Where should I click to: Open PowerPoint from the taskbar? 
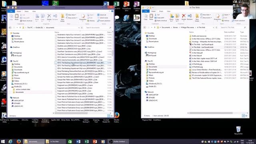point(95,141)
